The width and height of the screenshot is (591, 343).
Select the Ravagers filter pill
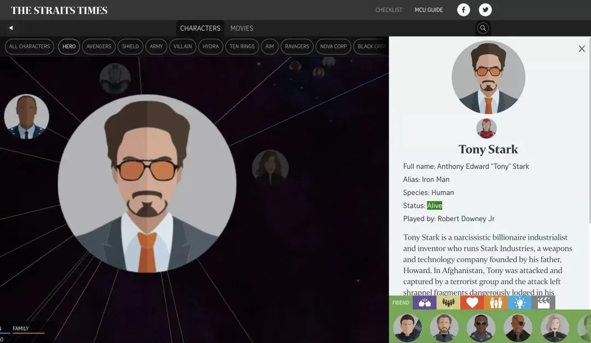(x=297, y=46)
